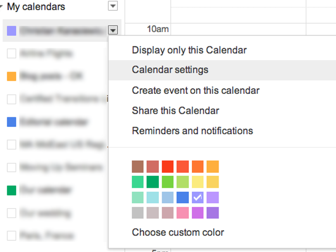This screenshot has height=252, width=336.
Task: Pick the bright red swatch in the palette
Action: pos(168,167)
